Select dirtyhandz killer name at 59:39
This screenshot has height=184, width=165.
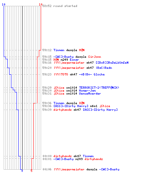(62, 110)
